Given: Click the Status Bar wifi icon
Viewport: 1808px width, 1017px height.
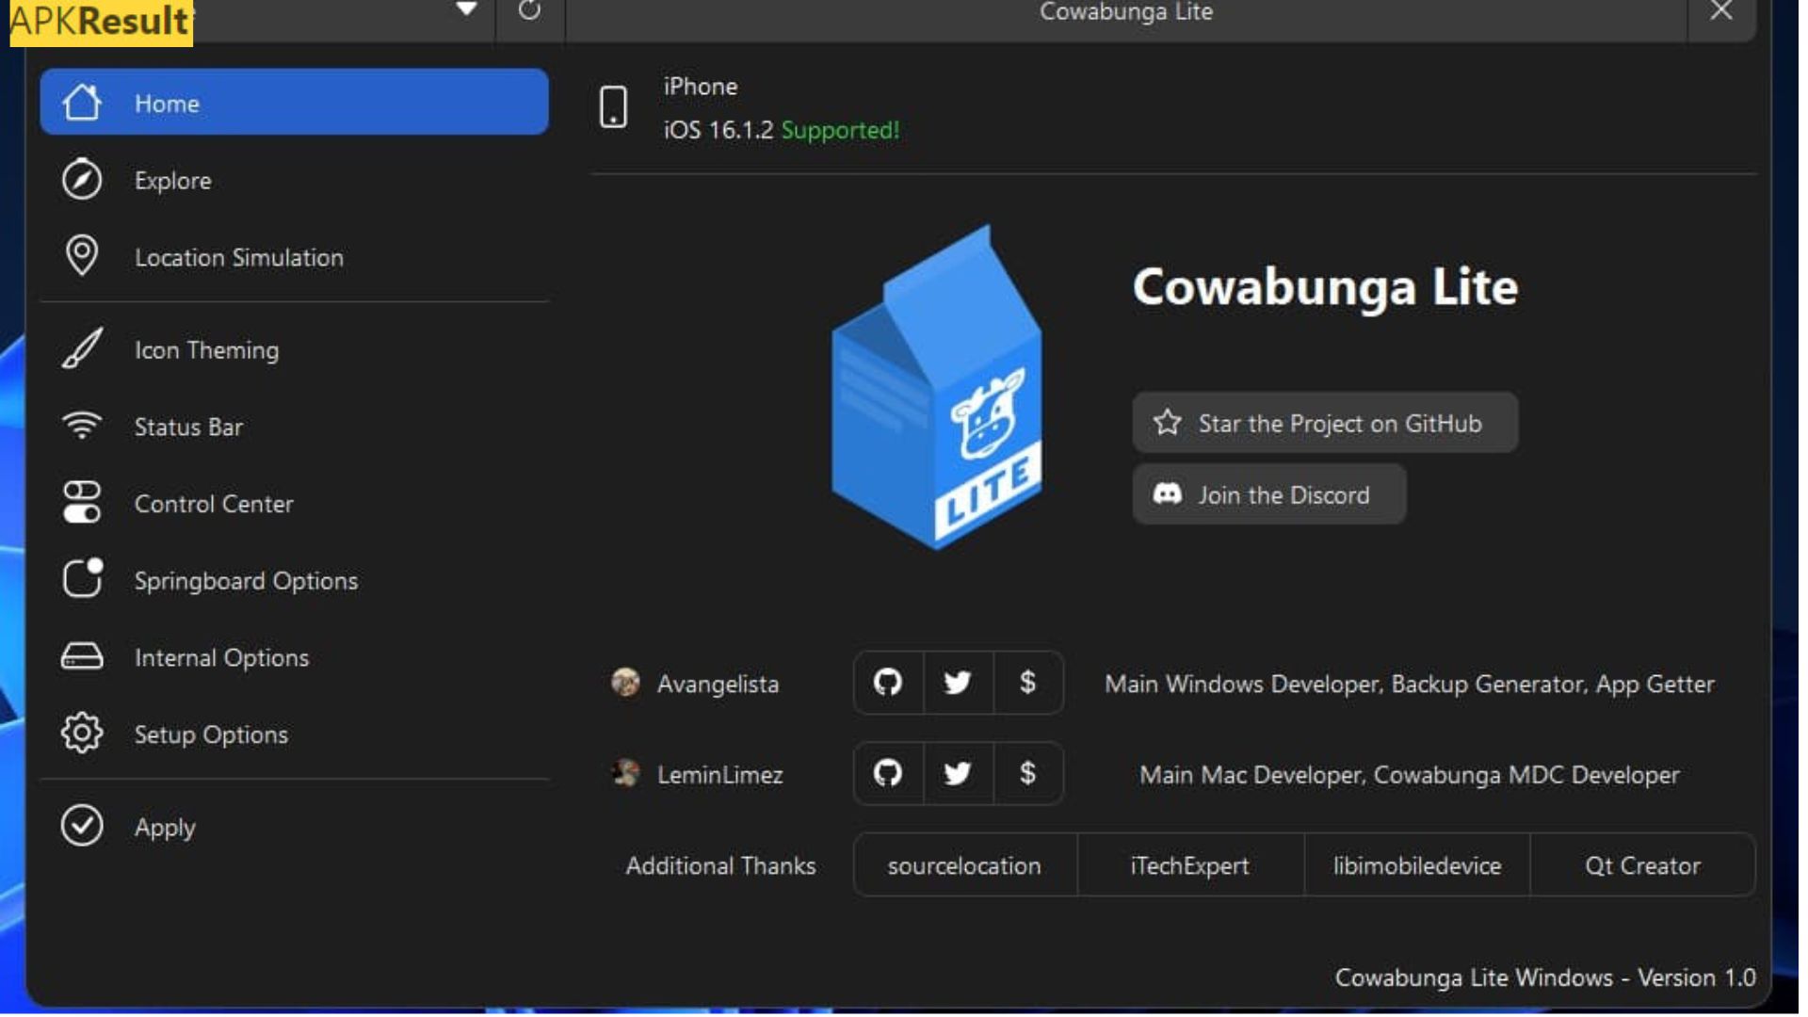Looking at the screenshot, I should pos(82,425).
